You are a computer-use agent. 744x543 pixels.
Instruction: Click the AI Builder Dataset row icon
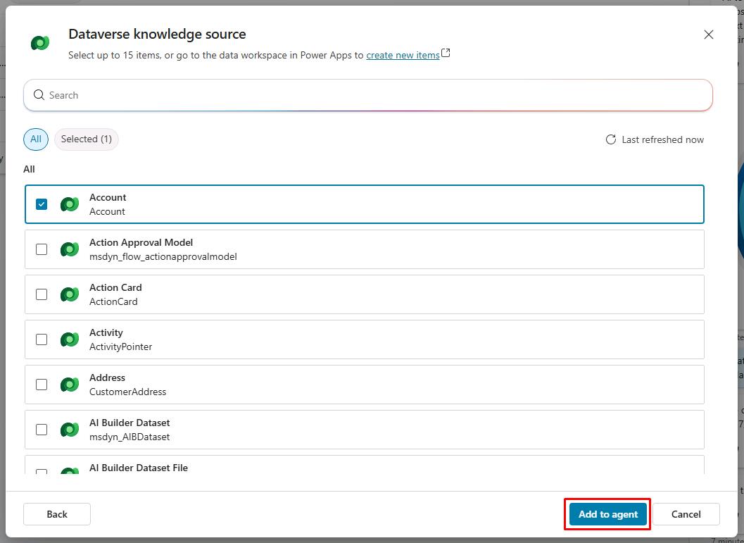pos(69,430)
